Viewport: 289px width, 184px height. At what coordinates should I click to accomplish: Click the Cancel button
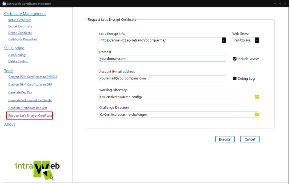(x=250, y=139)
